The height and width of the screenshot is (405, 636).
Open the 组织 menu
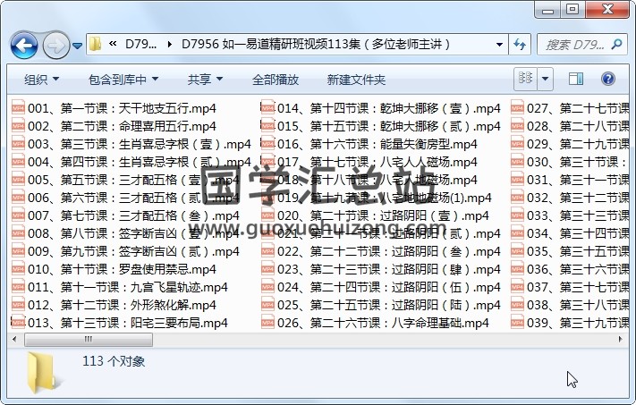[x=41, y=80]
